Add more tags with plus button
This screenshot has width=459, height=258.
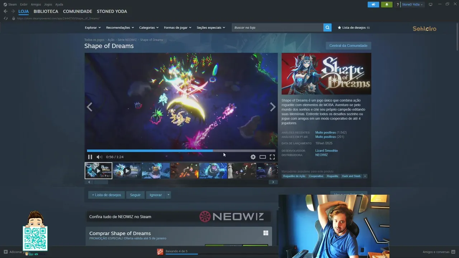[x=365, y=176]
